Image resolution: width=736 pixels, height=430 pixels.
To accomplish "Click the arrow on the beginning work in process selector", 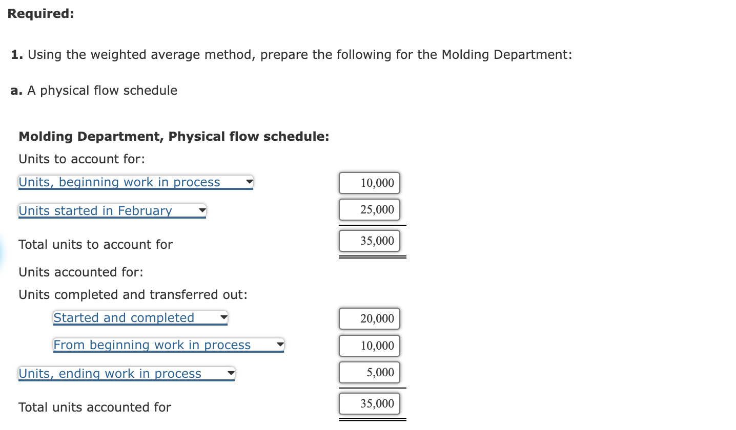I will (250, 182).
